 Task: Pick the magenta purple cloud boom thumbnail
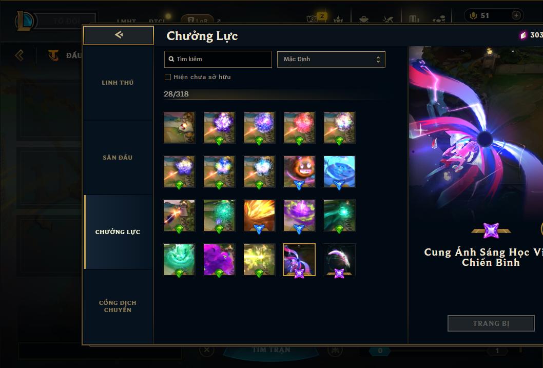[219, 260]
